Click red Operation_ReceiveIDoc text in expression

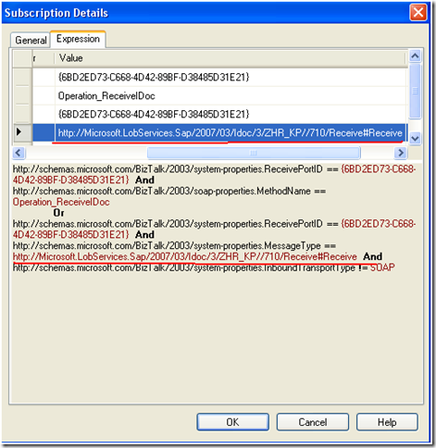(61, 202)
